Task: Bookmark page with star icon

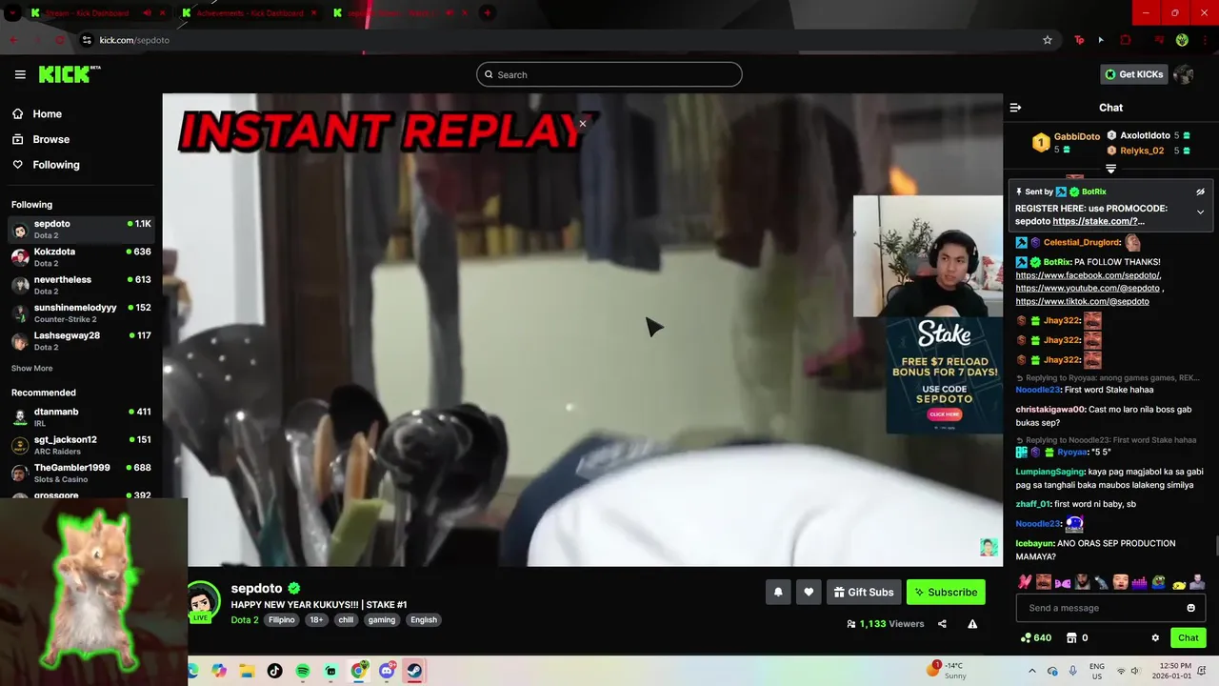Action: [x=1048, y=40]
